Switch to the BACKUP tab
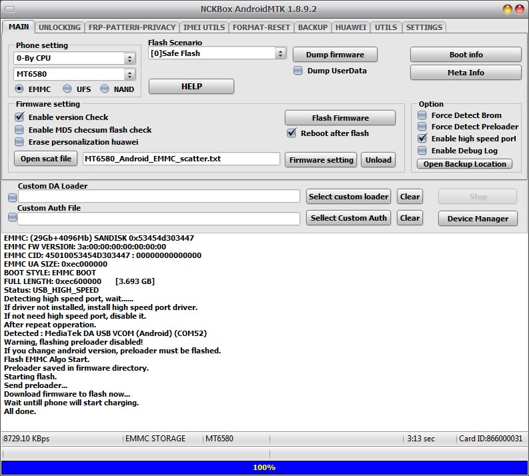The width and height of the screenshot is (529, 476). [313, 27]
